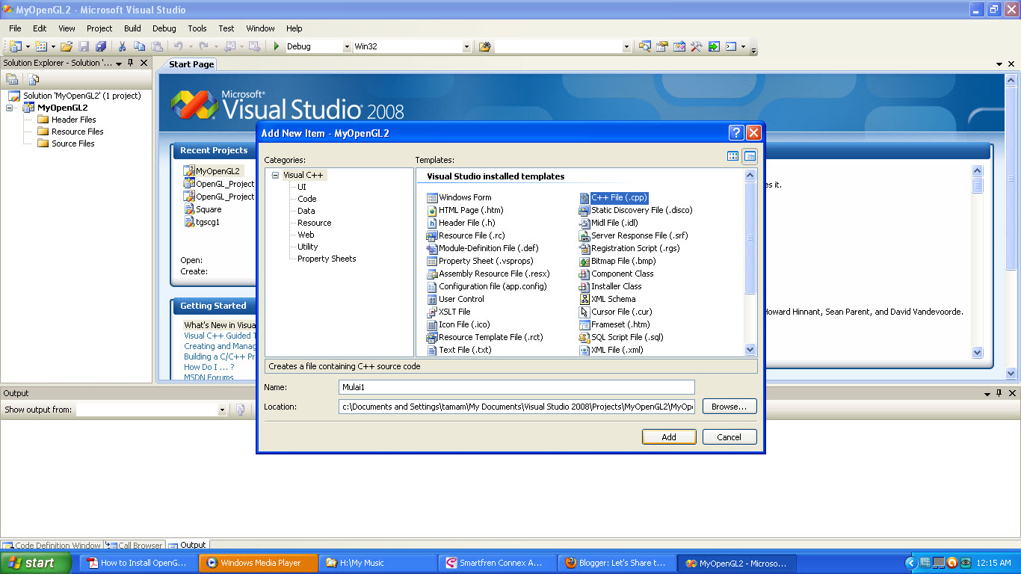The image size is (1021, 574).
Task: Open the Find combo box dropdown in toolbar
Action: click(626, 46)
